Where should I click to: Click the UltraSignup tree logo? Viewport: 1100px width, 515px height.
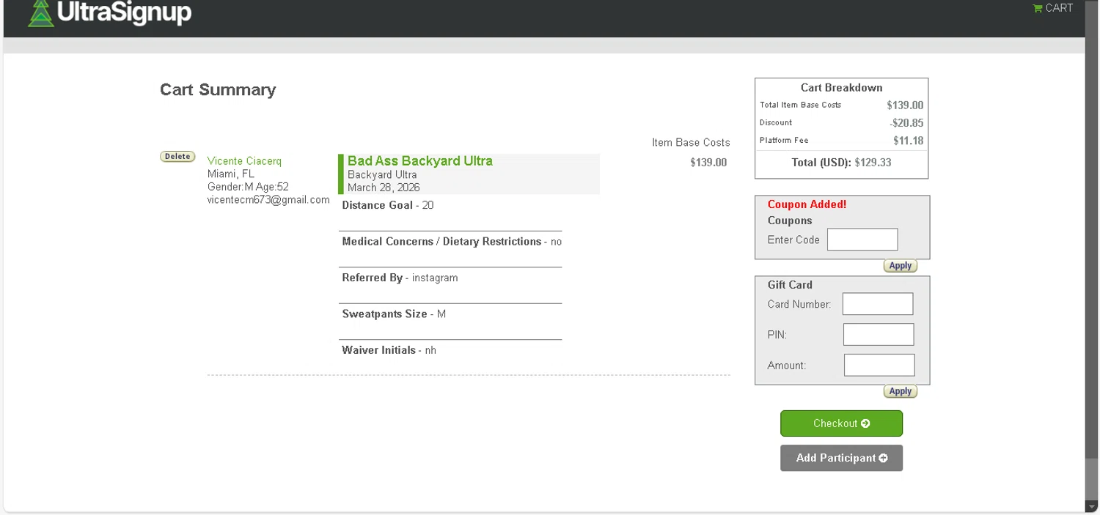(x=41, y=13)
